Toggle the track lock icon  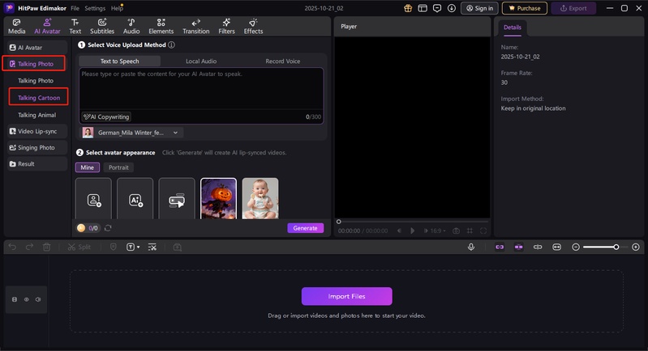pos(14,299)
